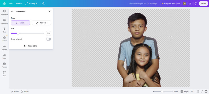Open the Timer in bottom bar
Viewport: 209px width, 94px height.
point(25,91)
